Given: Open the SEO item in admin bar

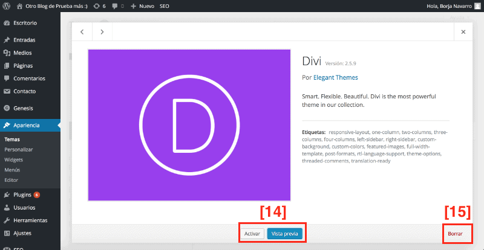Looking at the screenshot, I should pyautogui.click(x=164, y=6).
